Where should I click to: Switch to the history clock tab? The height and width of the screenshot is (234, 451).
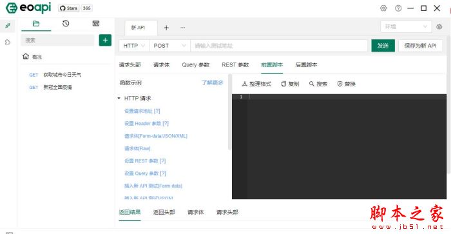[x=66, y=24]
